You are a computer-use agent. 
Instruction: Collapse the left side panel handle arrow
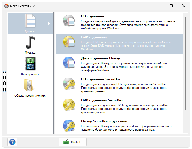5,81
